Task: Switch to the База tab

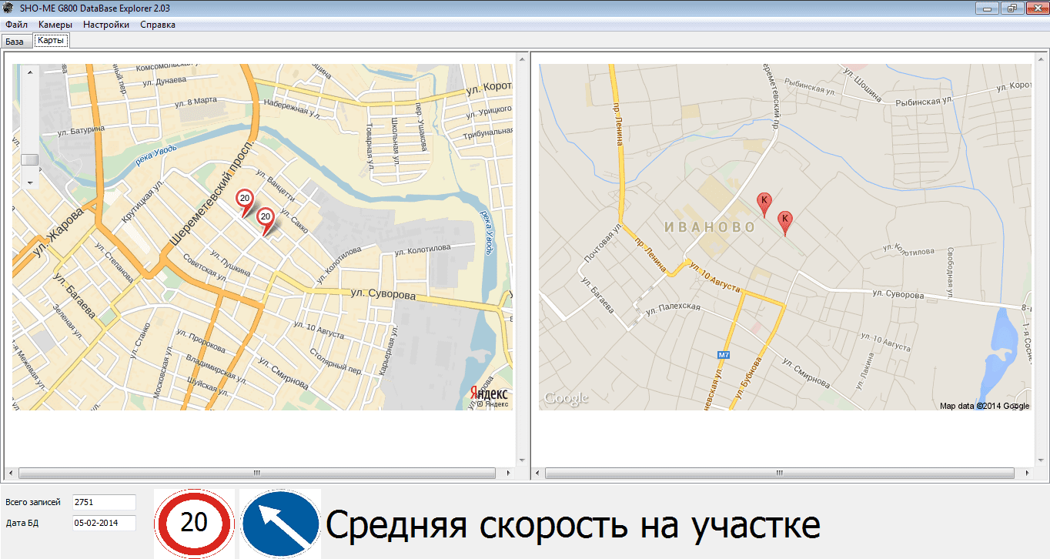Action: pos(15,41)
